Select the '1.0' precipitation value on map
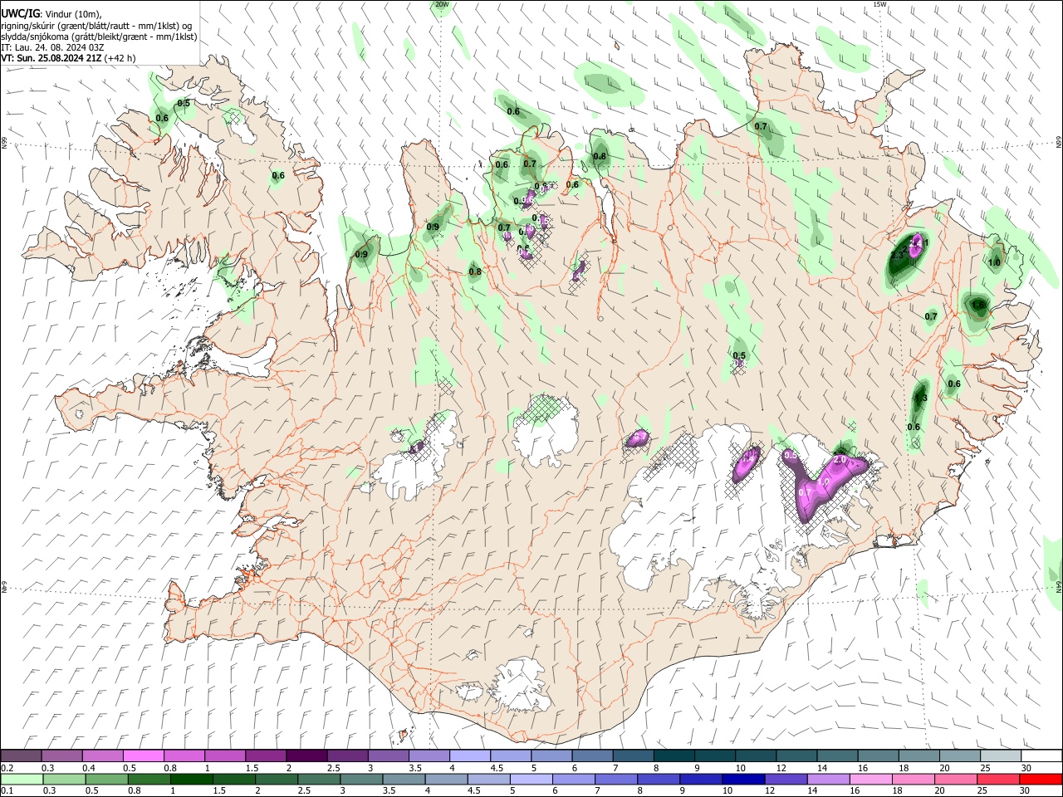This screenshot has height=797, width=1063. [x=994, y=262]
